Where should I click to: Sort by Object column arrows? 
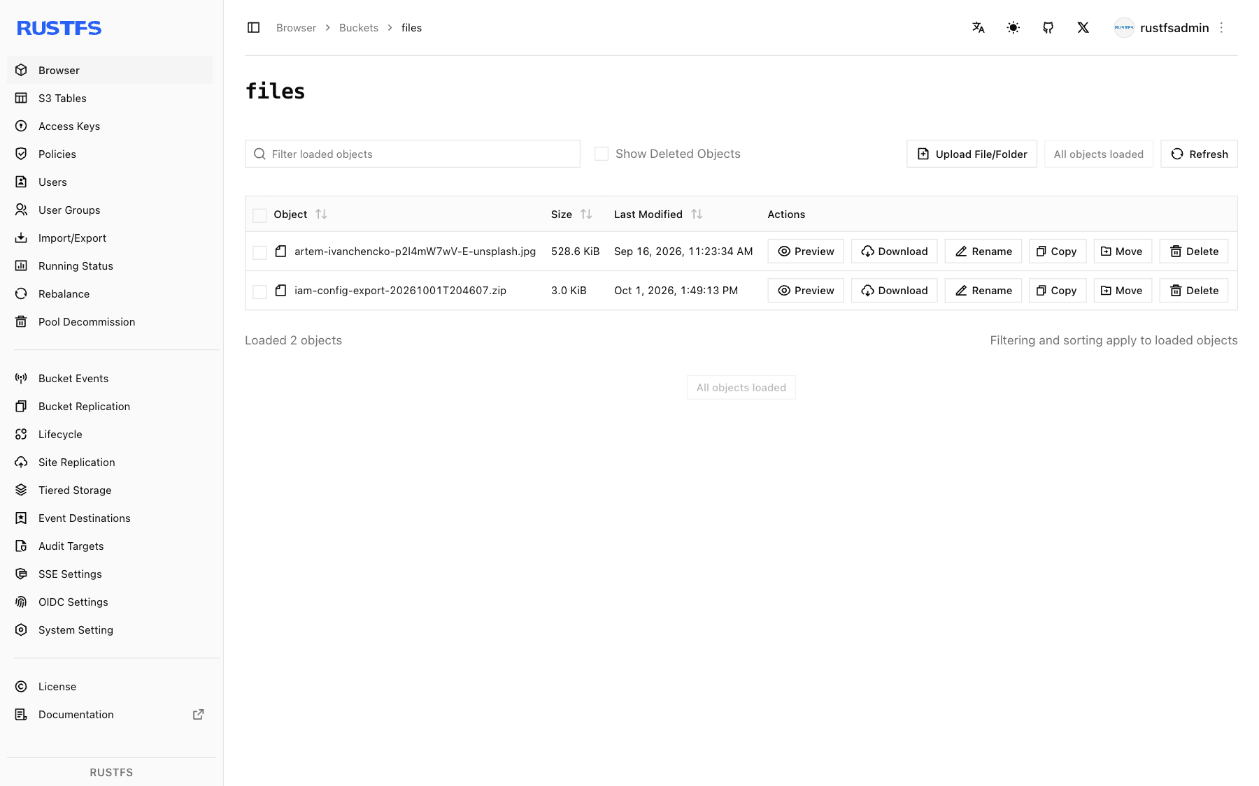coord(321,214)
